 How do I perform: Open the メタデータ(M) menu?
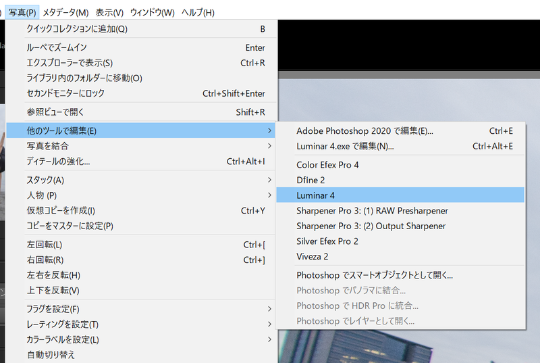65,13
